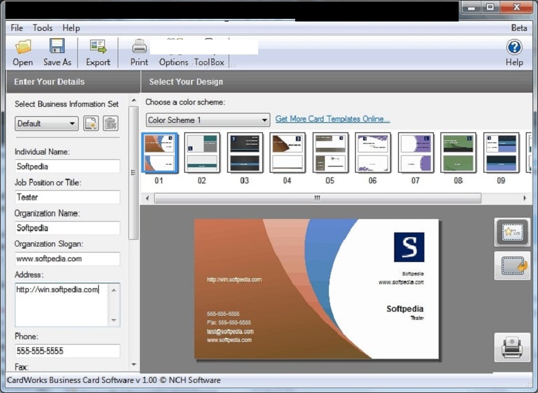538x393 pixels.
Task: Click the template list left scroll arrow
Action: click(147, 198)
